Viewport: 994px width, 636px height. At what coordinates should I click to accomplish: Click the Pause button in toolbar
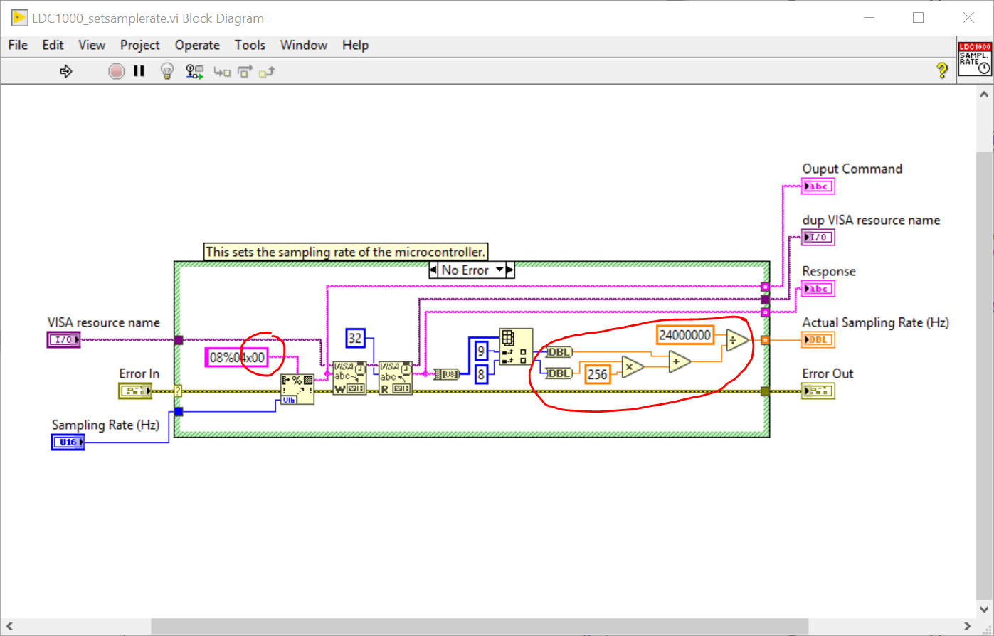tap(139, 71)
